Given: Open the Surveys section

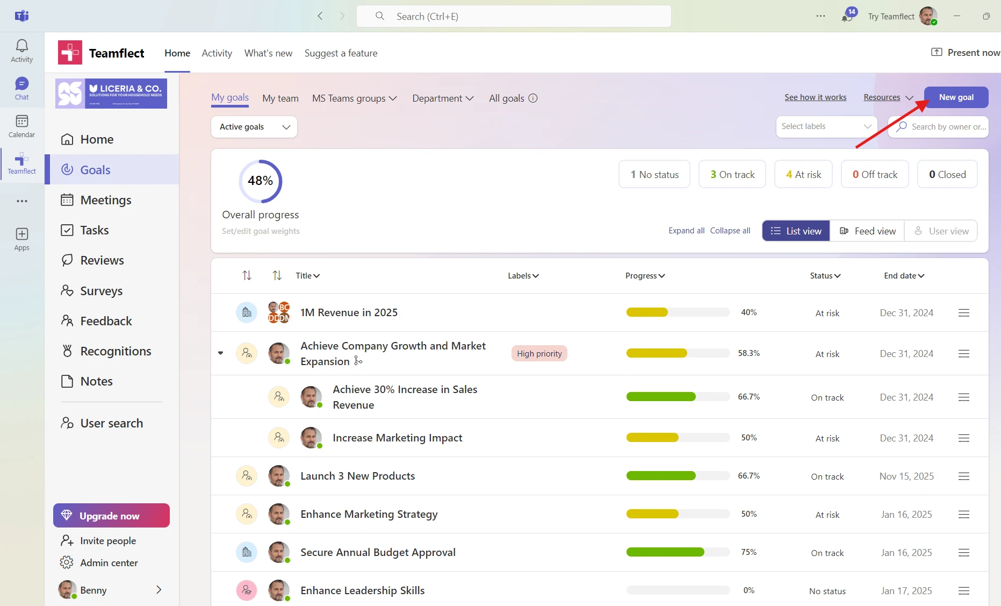Looking at the screenshot, I should coord(102,290).
